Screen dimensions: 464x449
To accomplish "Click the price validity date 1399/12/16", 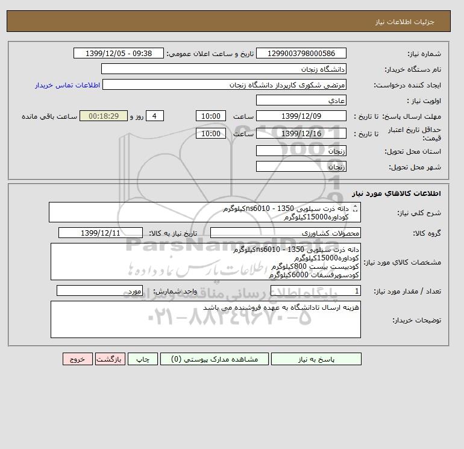I will pyautogui.click(x=301, y=133).
